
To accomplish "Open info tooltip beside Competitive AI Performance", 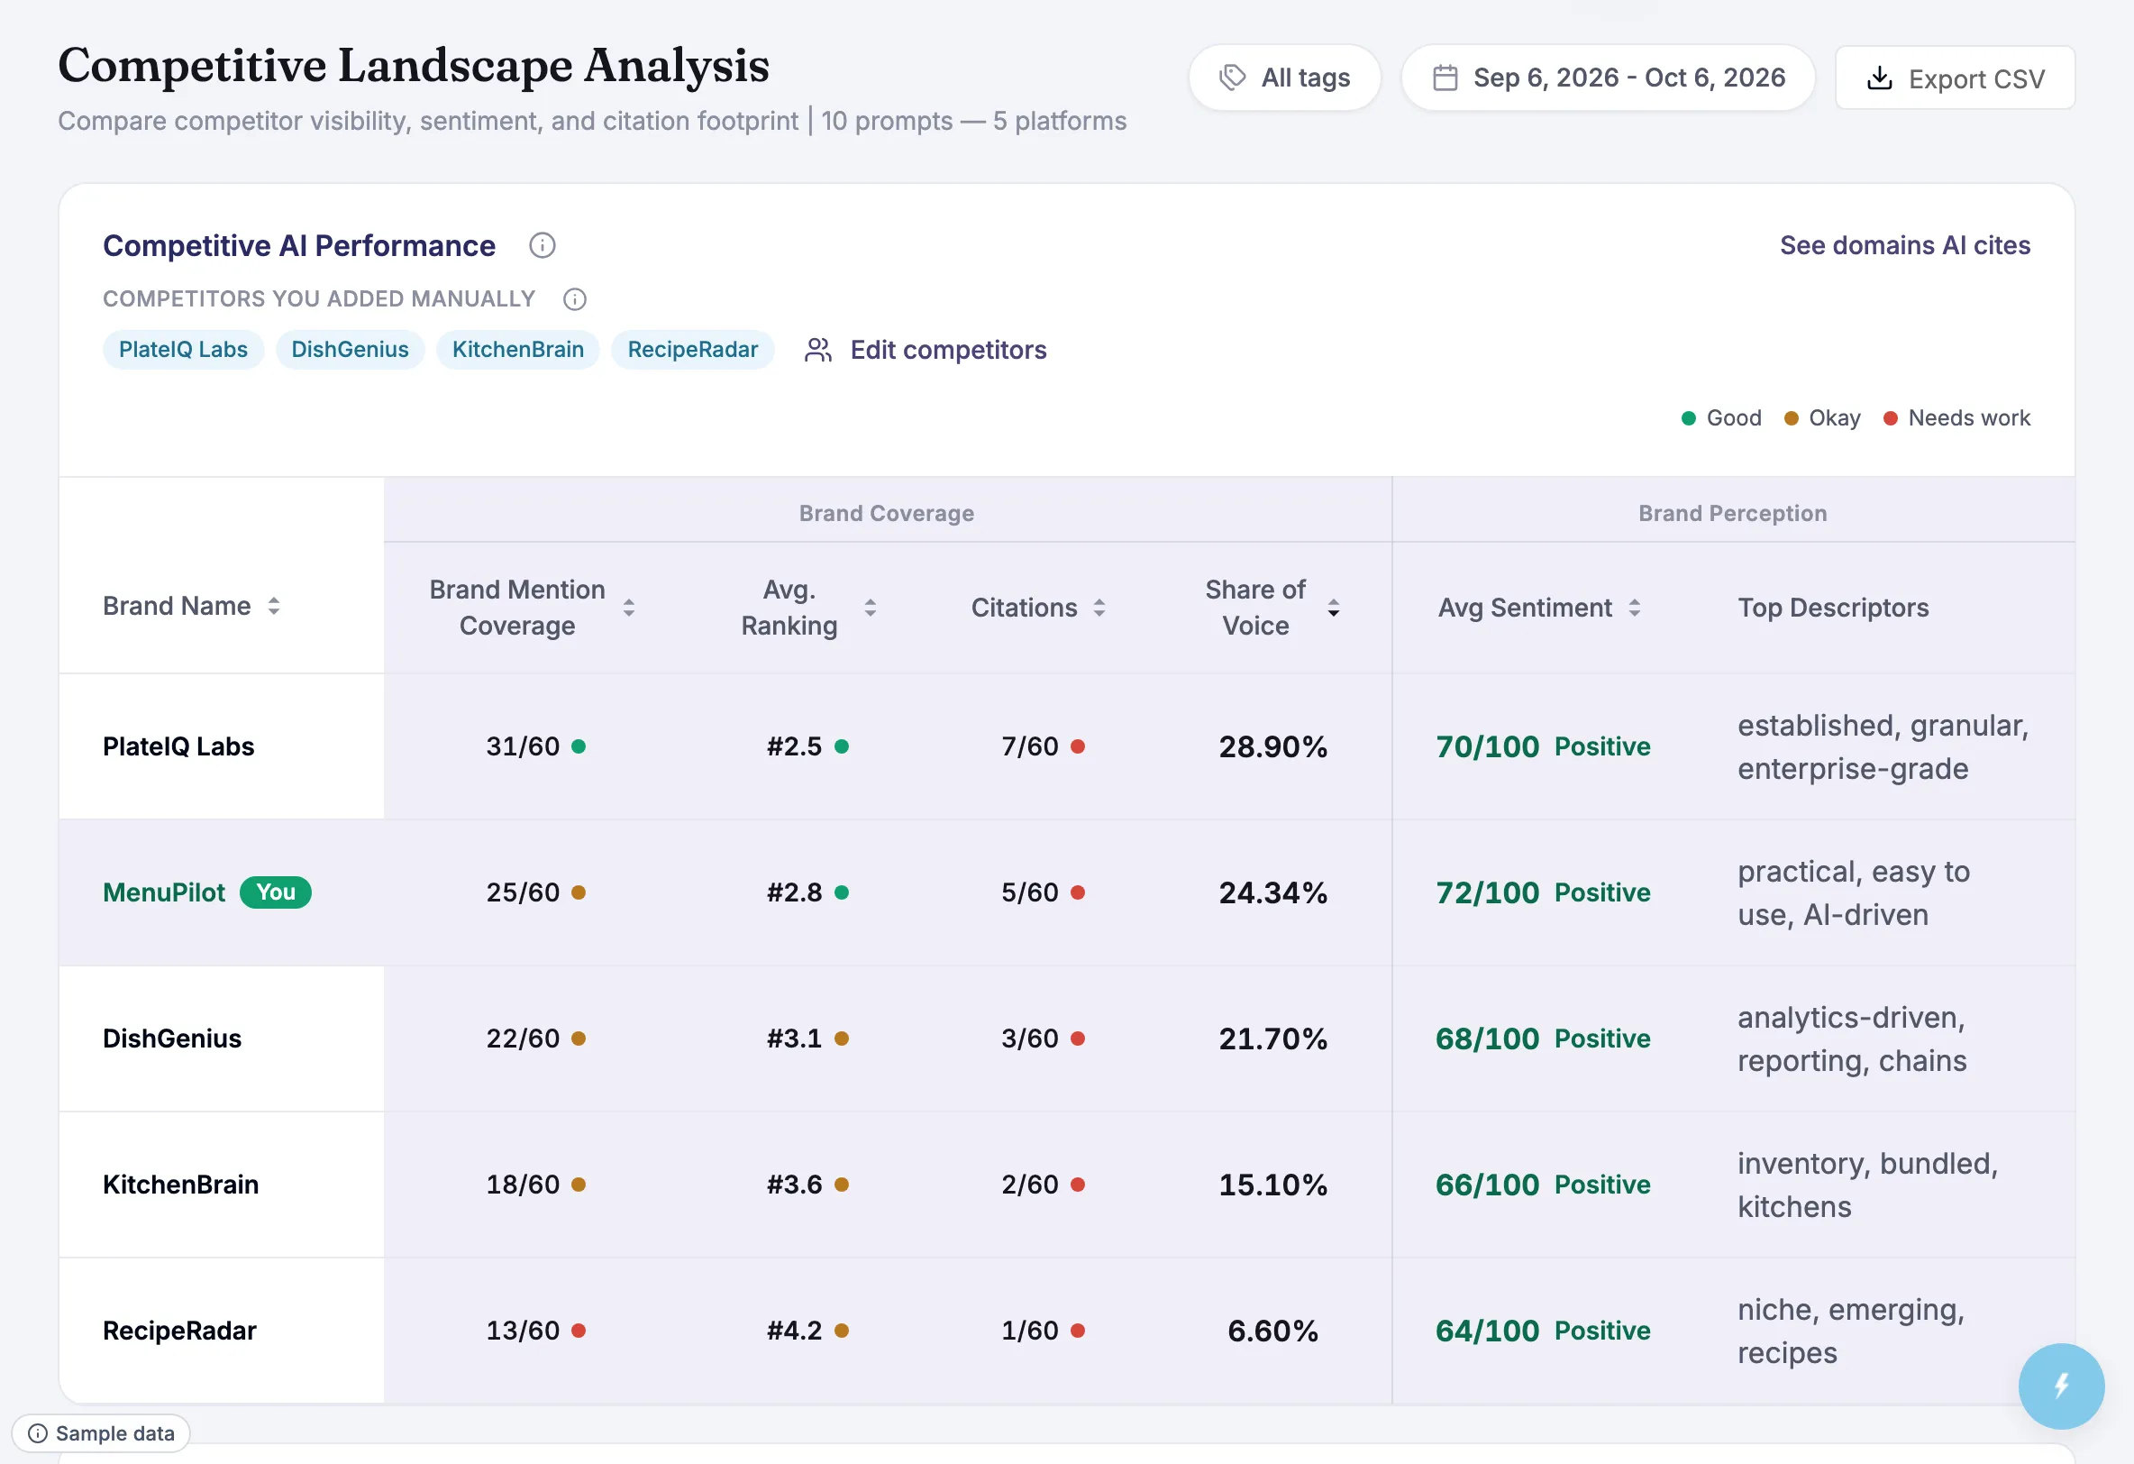I will pyautogui.click(x=542, y=245).
